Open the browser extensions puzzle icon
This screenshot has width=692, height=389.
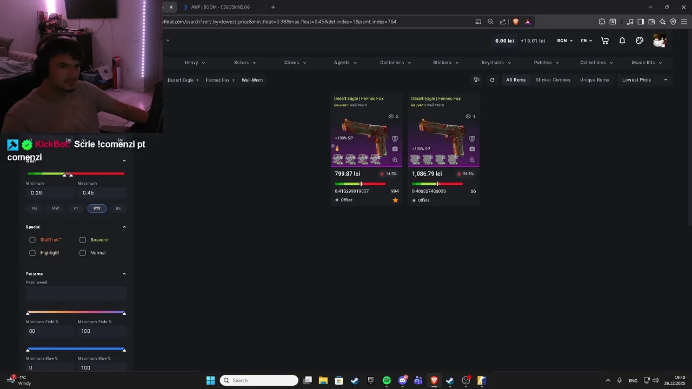[602, 22]
